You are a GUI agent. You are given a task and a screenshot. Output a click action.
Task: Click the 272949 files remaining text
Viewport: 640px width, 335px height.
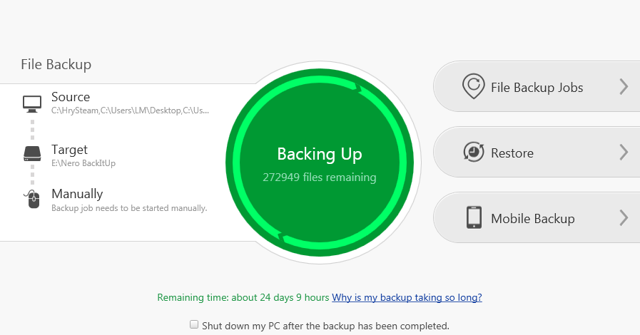pyautogui.click(x=320, y=177)
